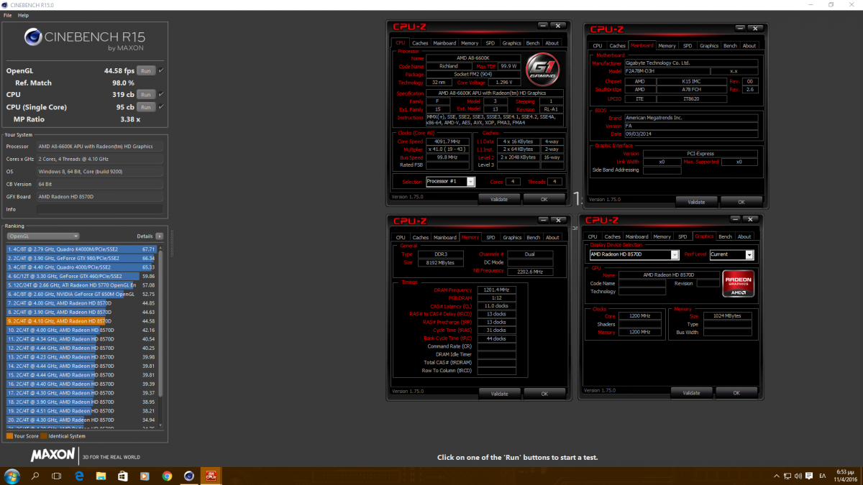The height and width of the screenshot is (485, 863).
Task: Open About tab in CPU-Z Mainboard window
Action: [749, 45]
